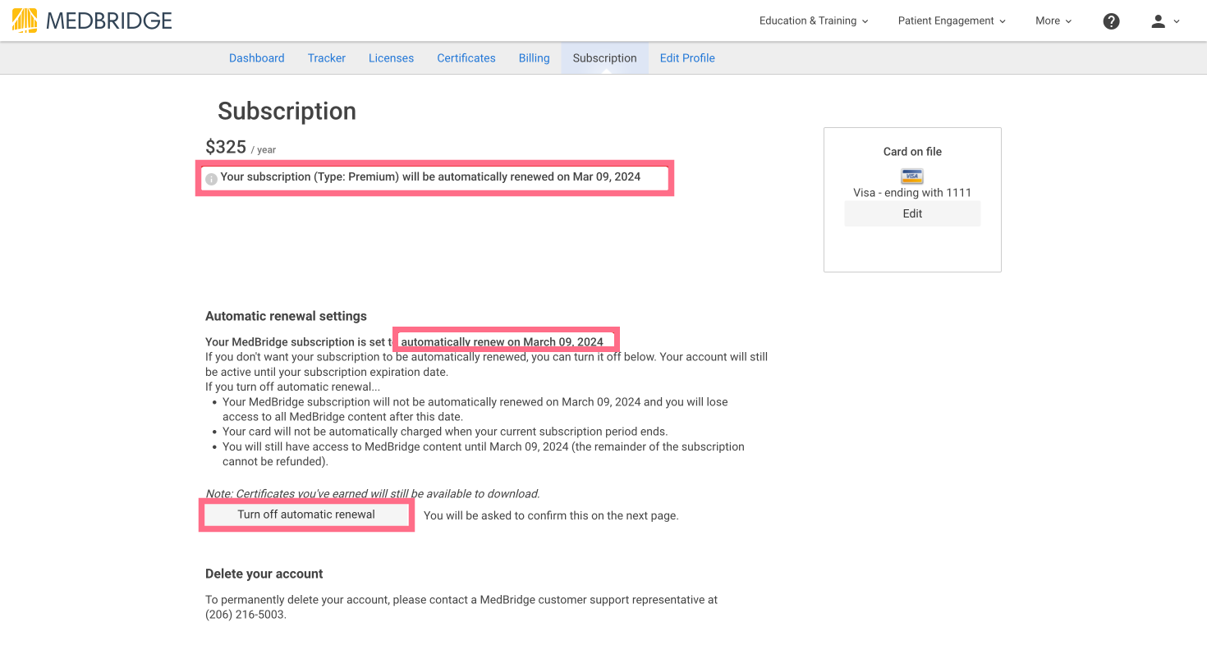The width and height of the screenshot is (1207, 668).
Task: Click Turn off automatic renewal button
Action: tap(306, 515)
